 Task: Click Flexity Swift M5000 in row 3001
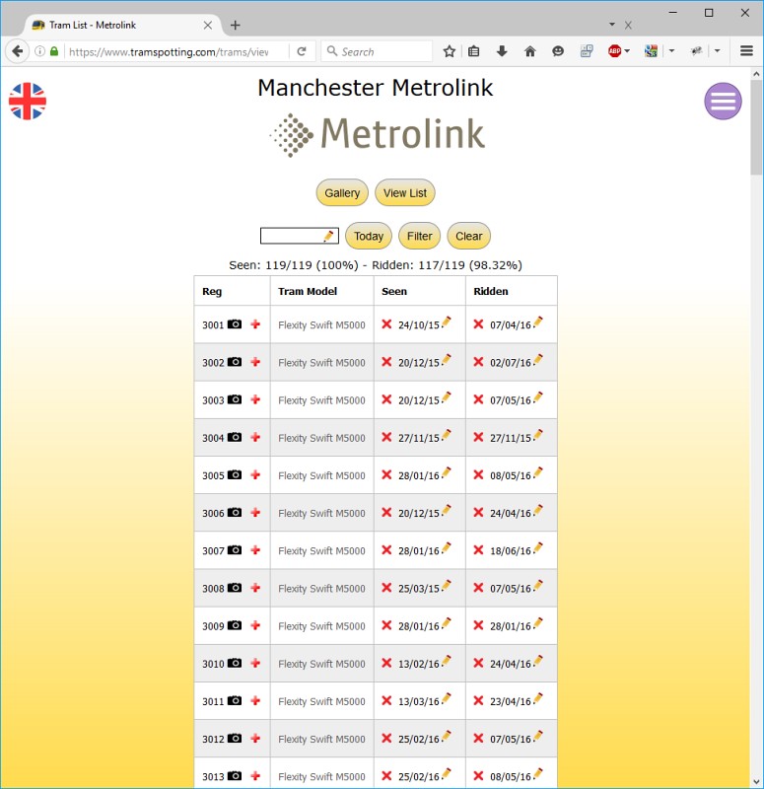321,325
